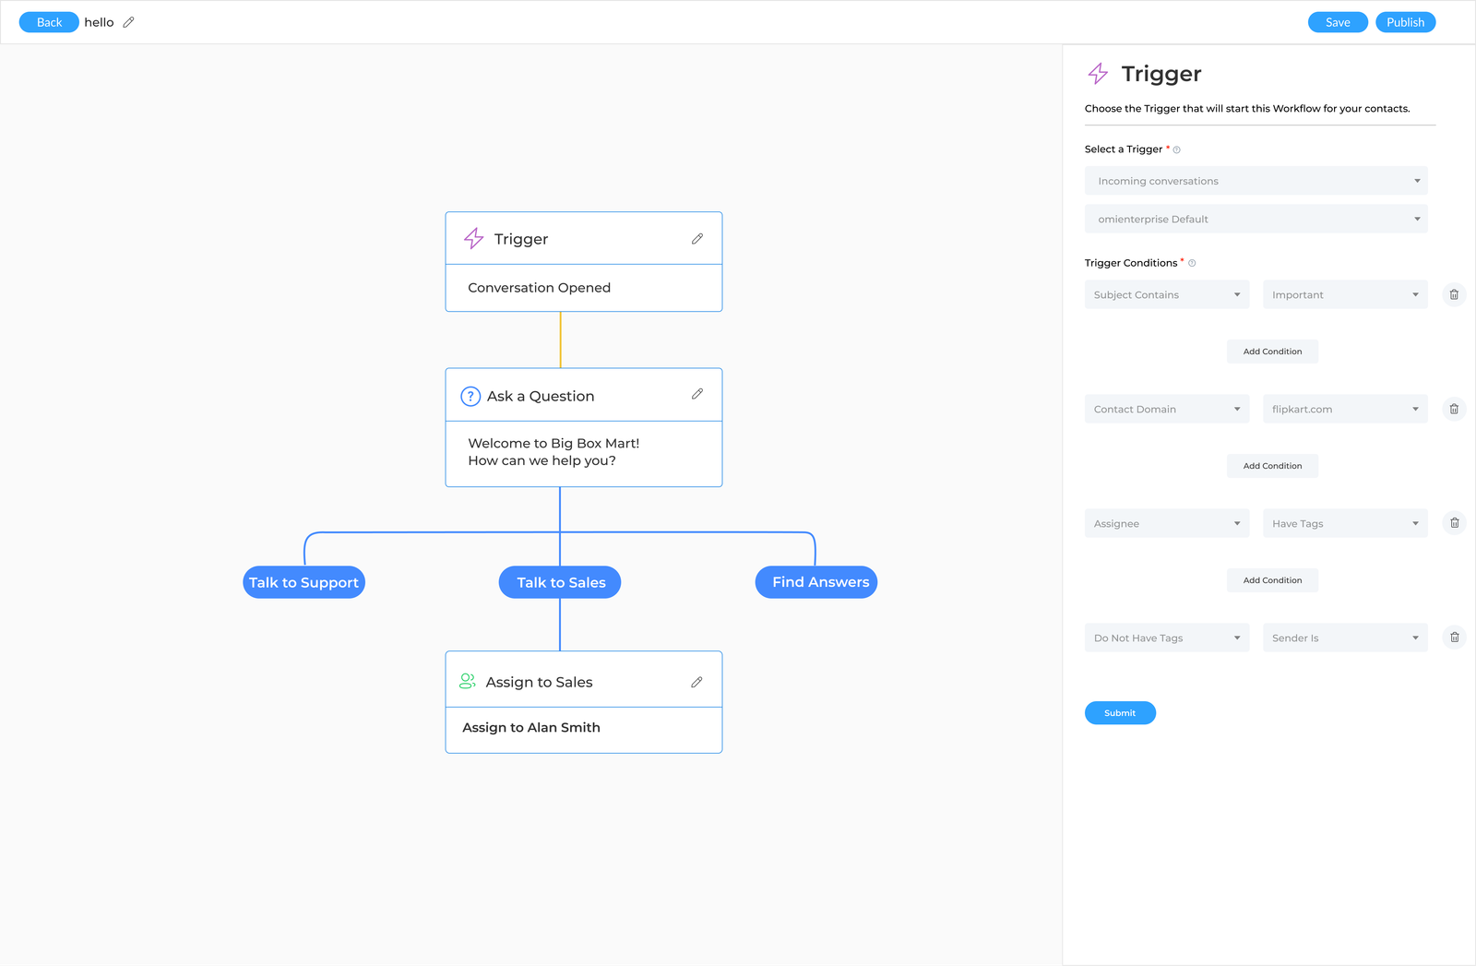Click the Back button
Screen dimensions: 1476x966
point(49,22)
